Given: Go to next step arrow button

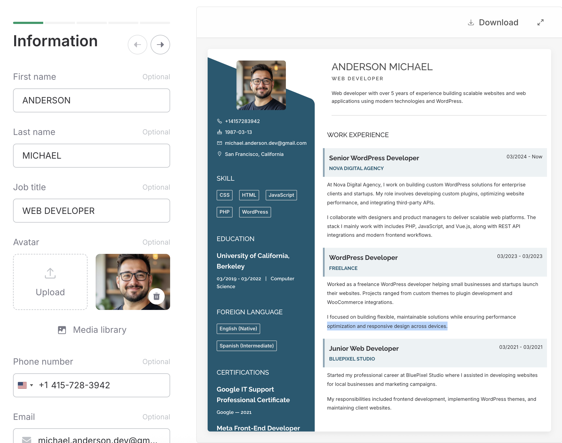Looking at the screenshot, I should coord(160,45).
